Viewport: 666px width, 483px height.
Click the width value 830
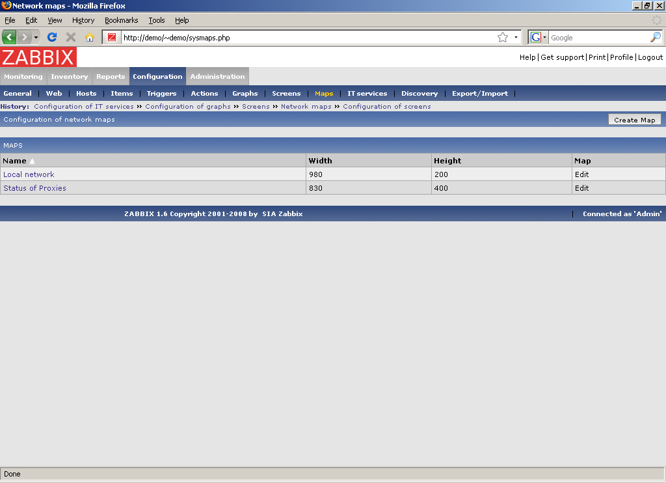pyautogui.click(x=315, y=188)
